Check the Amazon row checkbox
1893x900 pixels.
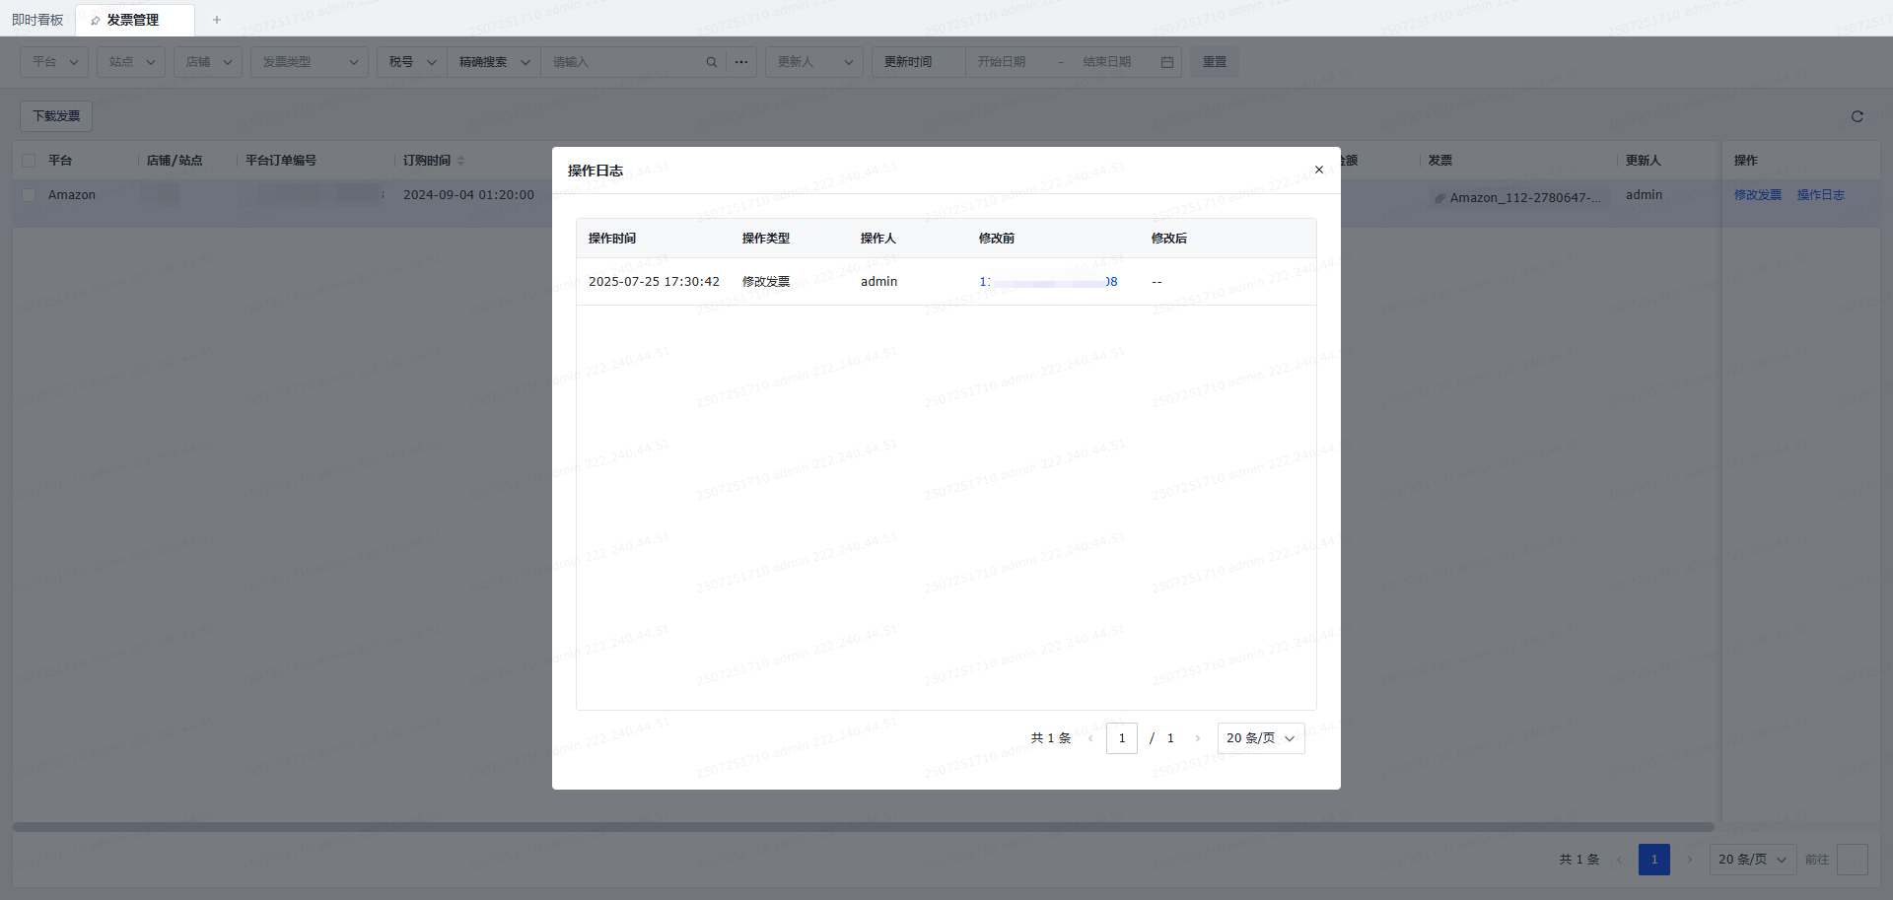pos(29,195)
